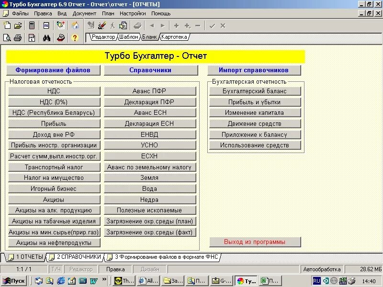Click the binoculars search icon

(x=46, y=38)
